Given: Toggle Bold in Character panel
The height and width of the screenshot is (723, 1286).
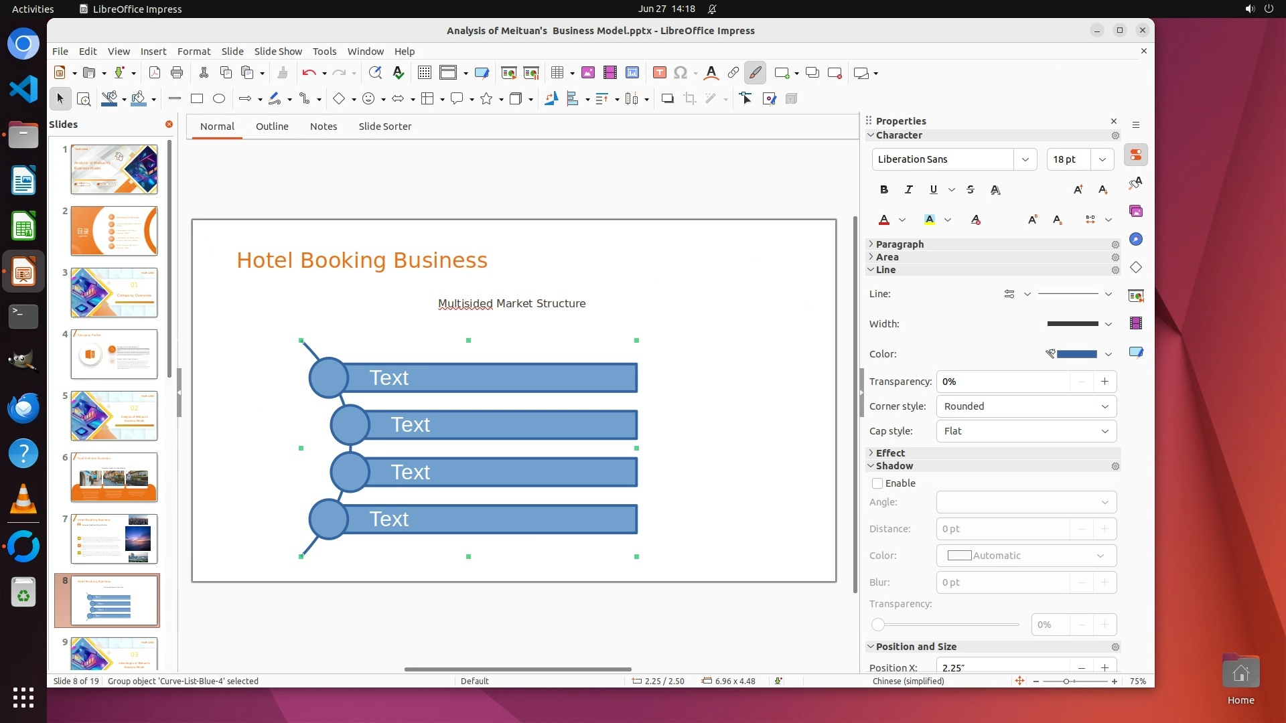Looking at the screenshot, I should pos(884,190).
